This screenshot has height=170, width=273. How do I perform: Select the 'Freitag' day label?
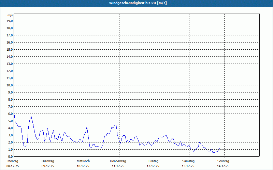[x=153, y=161]
